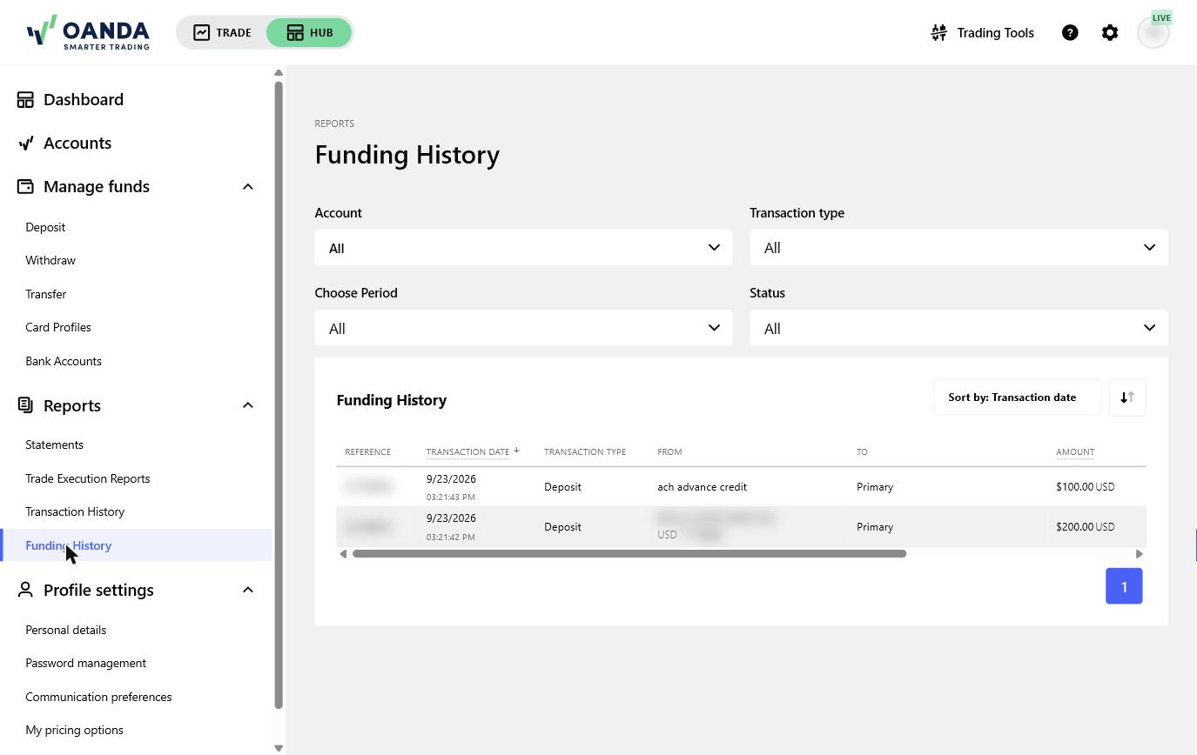Click page 1 pagination button
The height and width of the screenshot is (755, 1197).
[x=1124, y=586]
